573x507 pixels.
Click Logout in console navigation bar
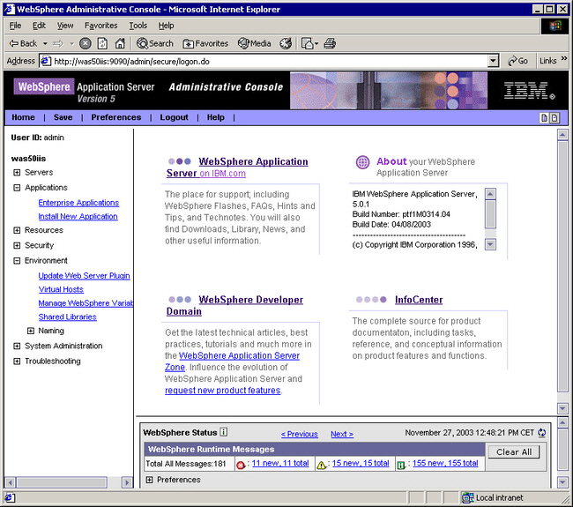[174, 117]
